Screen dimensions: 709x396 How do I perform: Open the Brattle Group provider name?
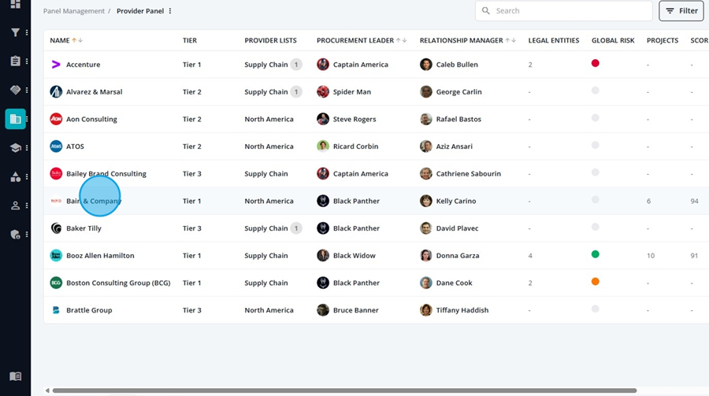tap(89, 310)
